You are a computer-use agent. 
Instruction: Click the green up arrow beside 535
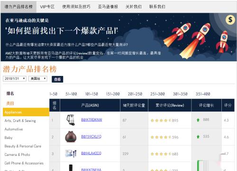tap(198, 137)
